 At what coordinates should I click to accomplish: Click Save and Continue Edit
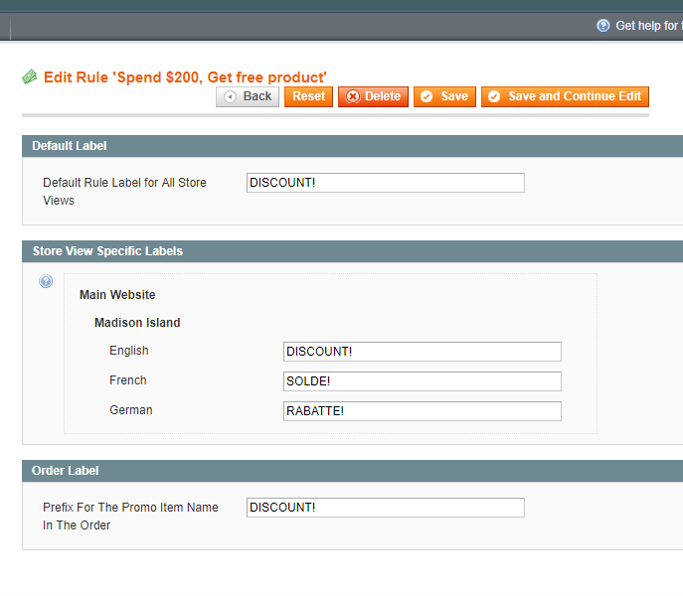pos(565,96)
